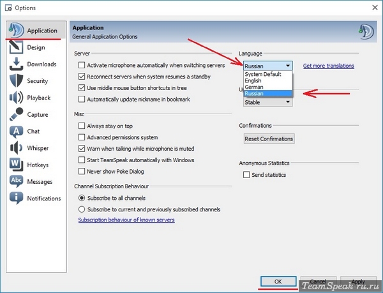Click the Messages Abc icon
Viewport: 383px width, 293px height.
click(16, 181)
